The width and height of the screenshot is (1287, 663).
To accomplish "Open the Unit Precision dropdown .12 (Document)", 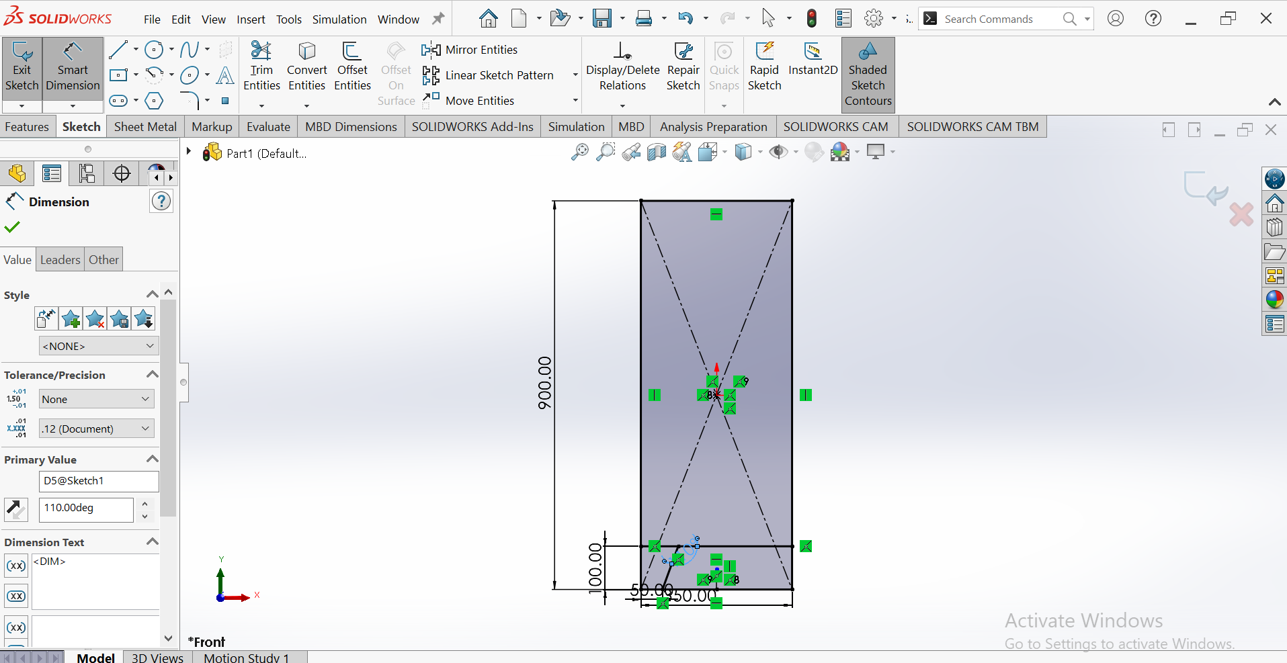I will pyautogui.click(x=97, y=429).
